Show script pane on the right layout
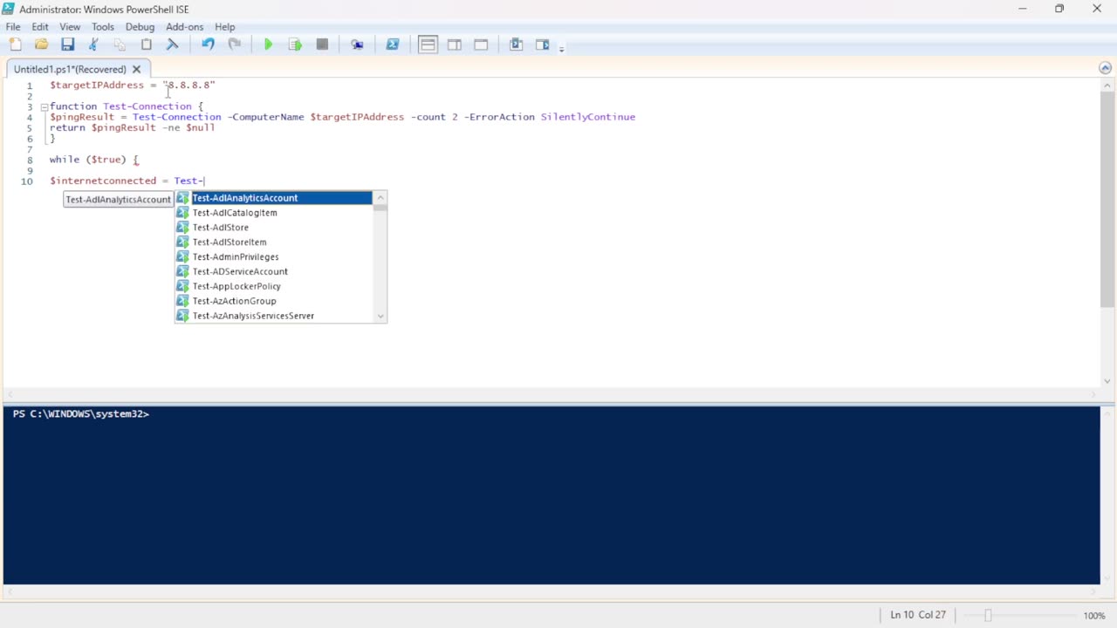The height and width of the screenshot is (628, 1117). point(455,44)
